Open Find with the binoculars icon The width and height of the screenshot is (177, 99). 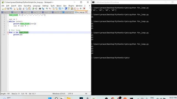(40, 9)
